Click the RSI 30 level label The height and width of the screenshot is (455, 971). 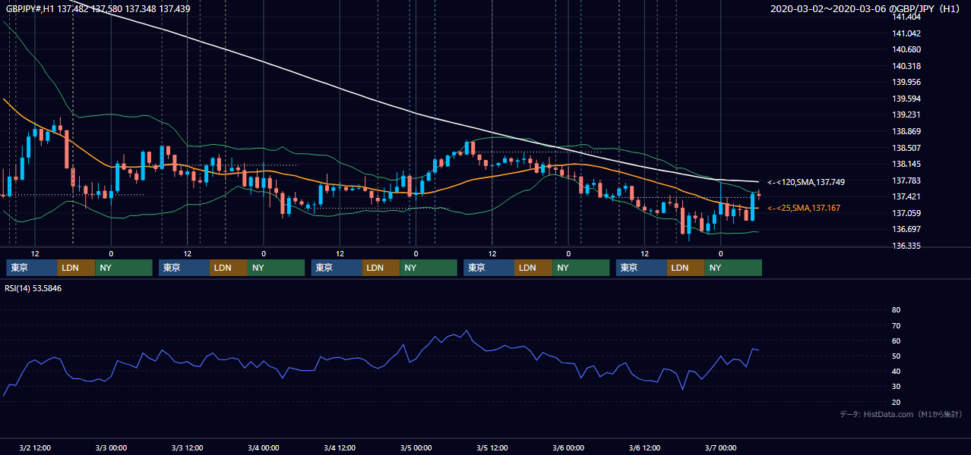pos(896,387)
